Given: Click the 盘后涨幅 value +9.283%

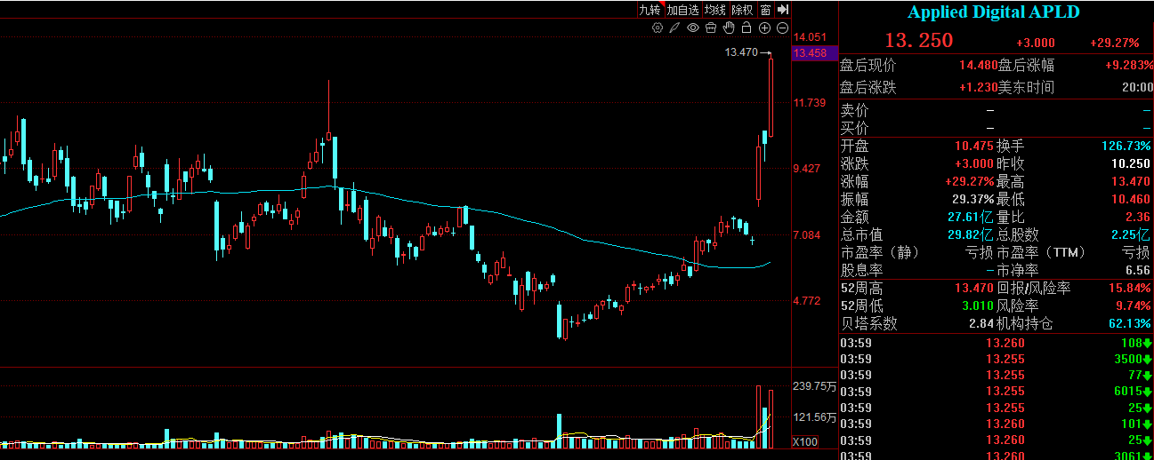Looking at the screenshot, I should [1129, 65].
